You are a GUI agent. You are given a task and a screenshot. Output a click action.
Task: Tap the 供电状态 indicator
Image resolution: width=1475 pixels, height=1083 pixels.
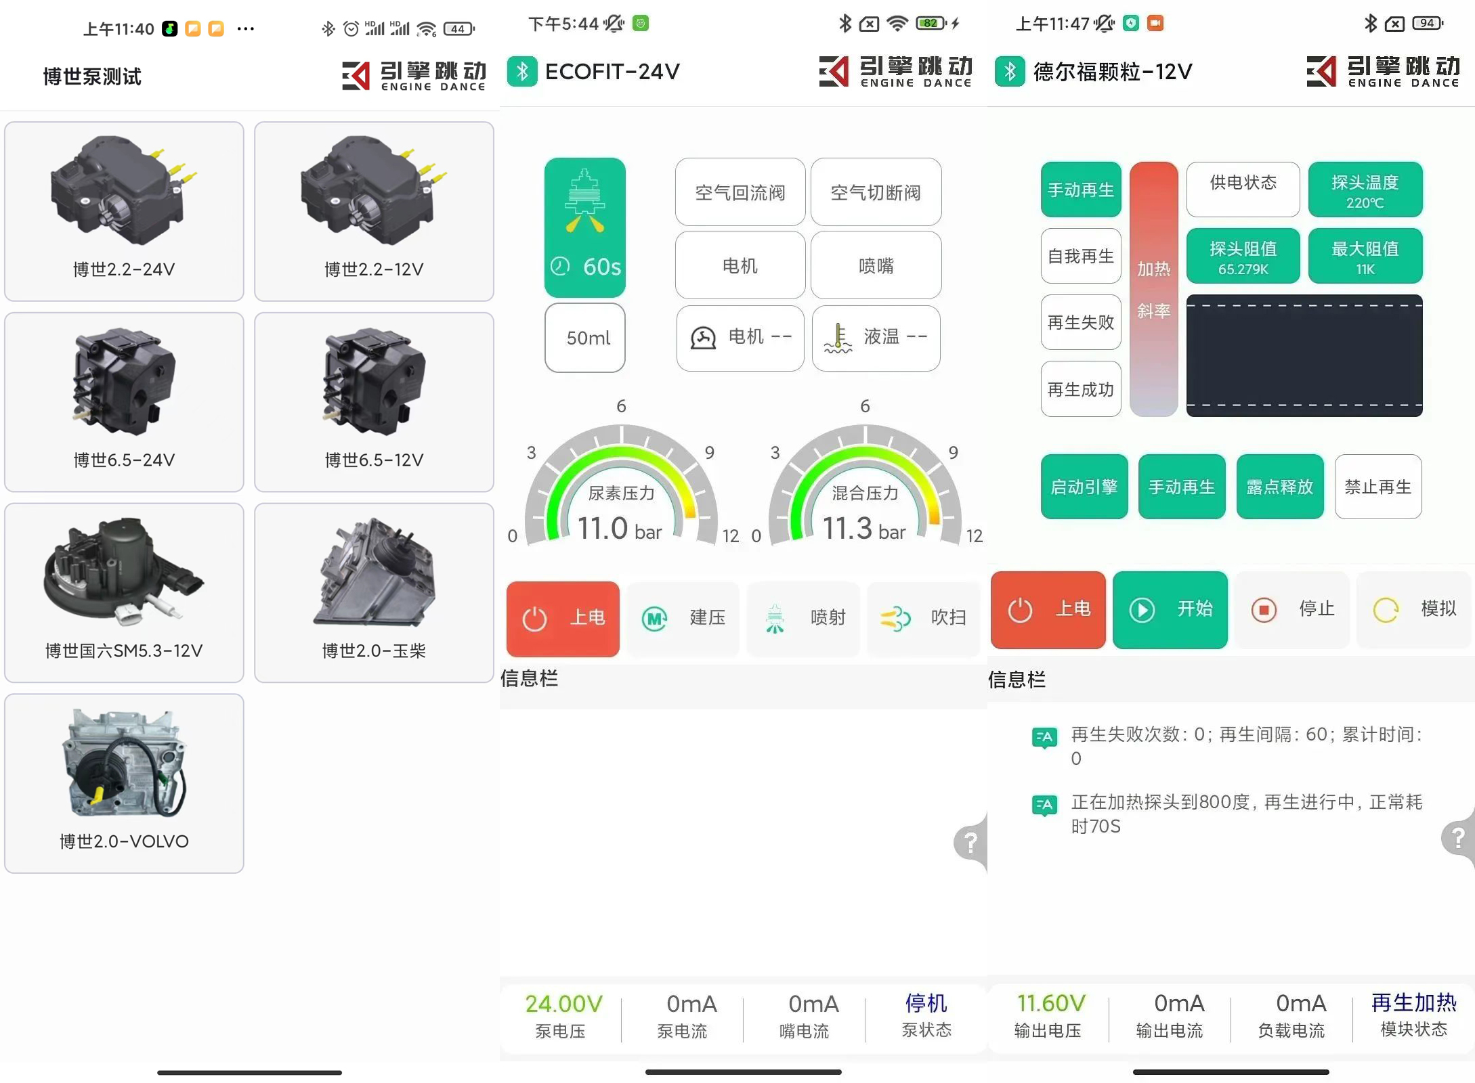(1243, 190)
